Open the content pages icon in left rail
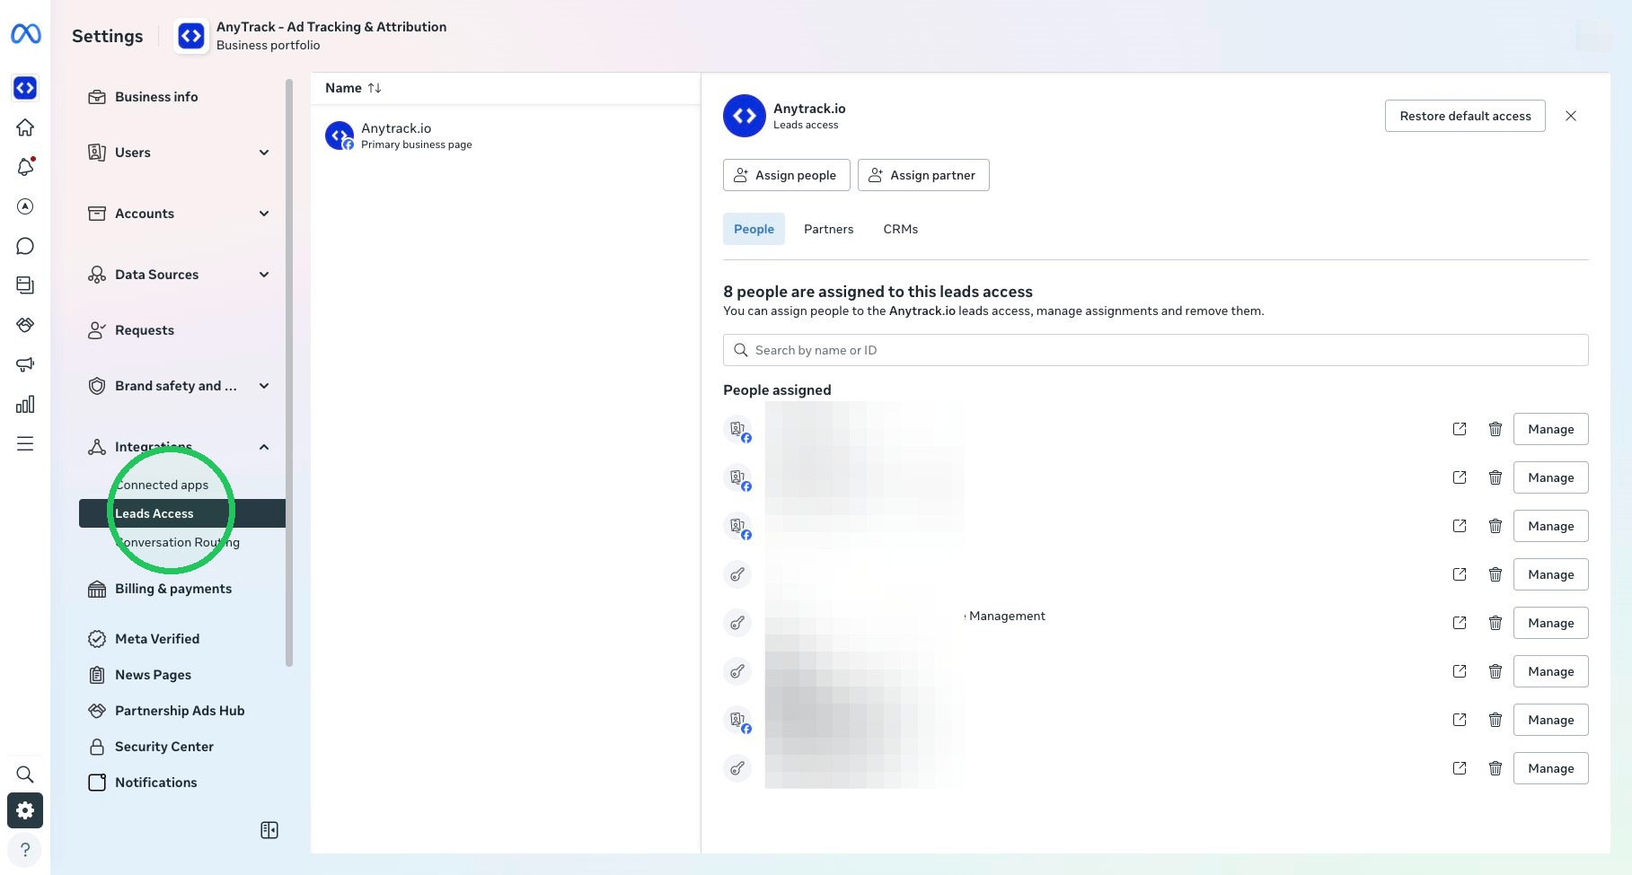The width and height of the screenshot is (1632, 875). coord(25,285)
